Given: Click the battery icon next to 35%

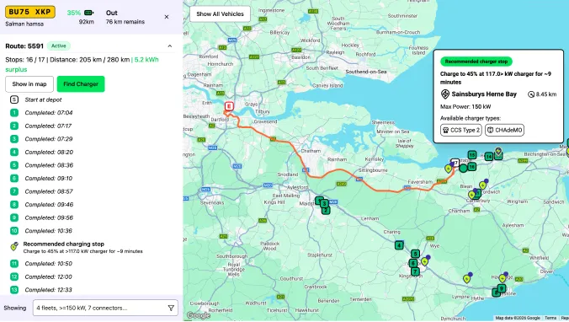Looking at the screenshot, I should 89,13.
